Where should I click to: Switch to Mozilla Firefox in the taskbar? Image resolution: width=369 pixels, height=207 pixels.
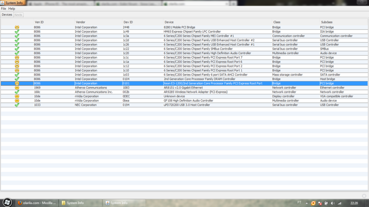click(x=37, y=203)
